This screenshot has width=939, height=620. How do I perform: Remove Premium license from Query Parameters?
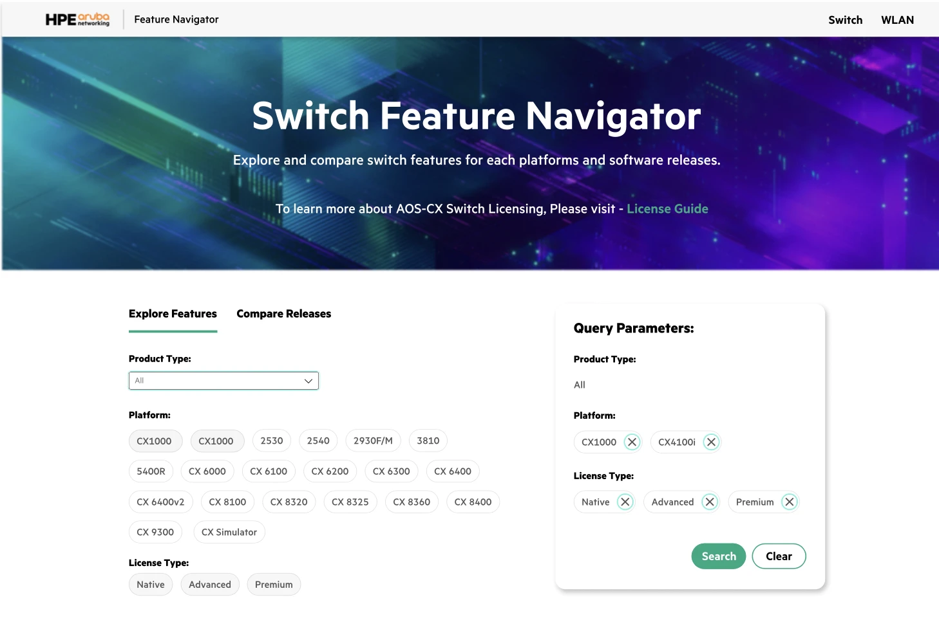click(x=790, y=502)
